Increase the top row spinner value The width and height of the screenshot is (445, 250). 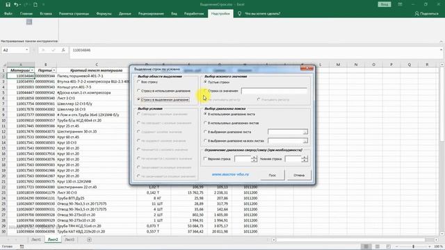(254, 158)
